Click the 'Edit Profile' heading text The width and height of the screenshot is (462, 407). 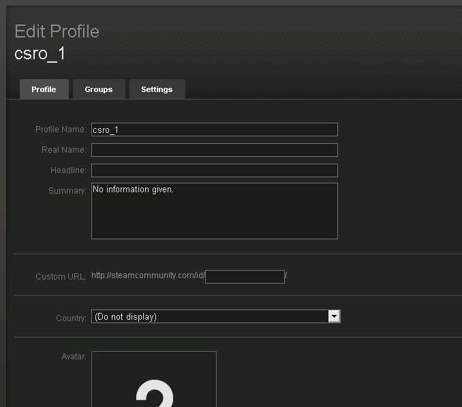coord(57,31)
